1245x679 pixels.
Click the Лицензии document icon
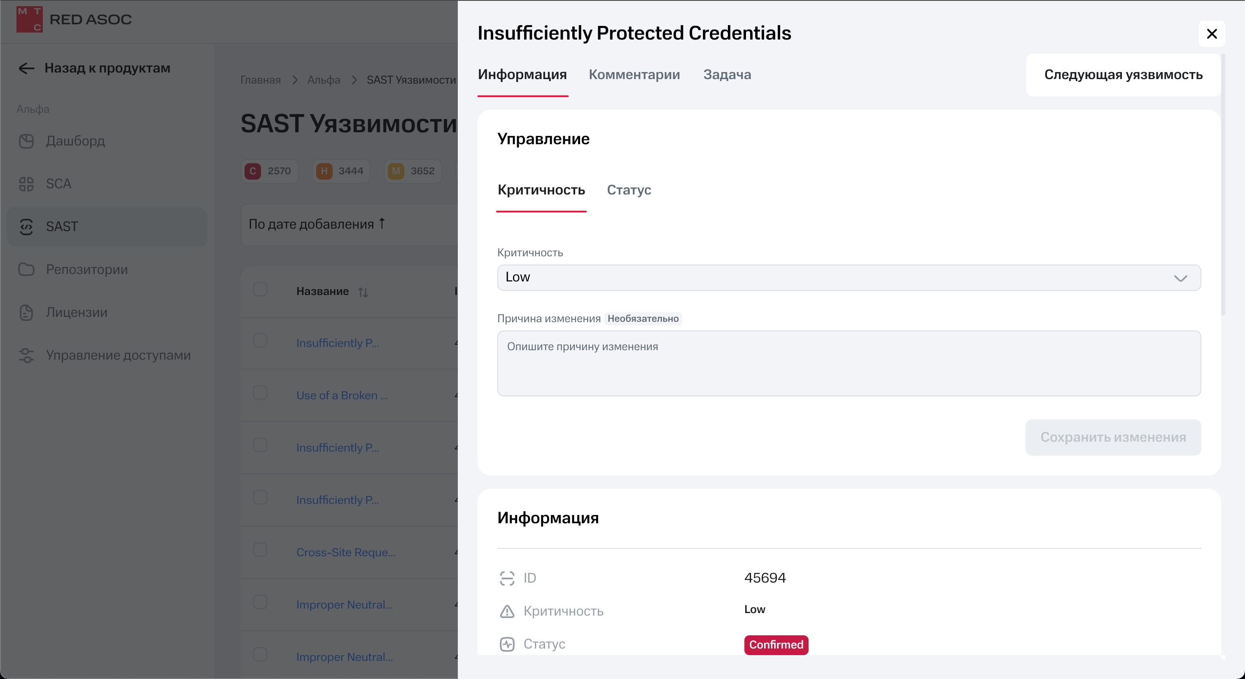point(26,312)
